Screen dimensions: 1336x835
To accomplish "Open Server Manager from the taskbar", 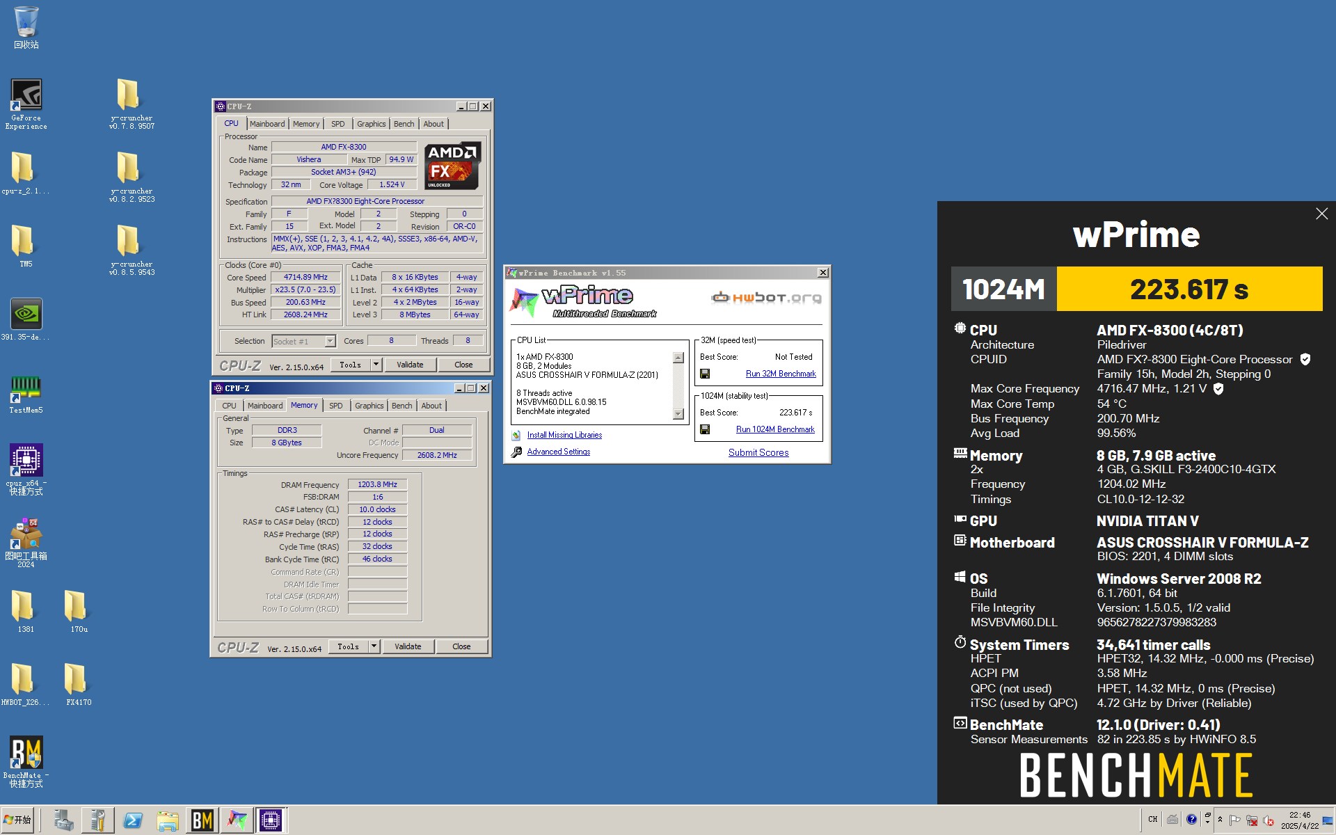I will [63, 820].
